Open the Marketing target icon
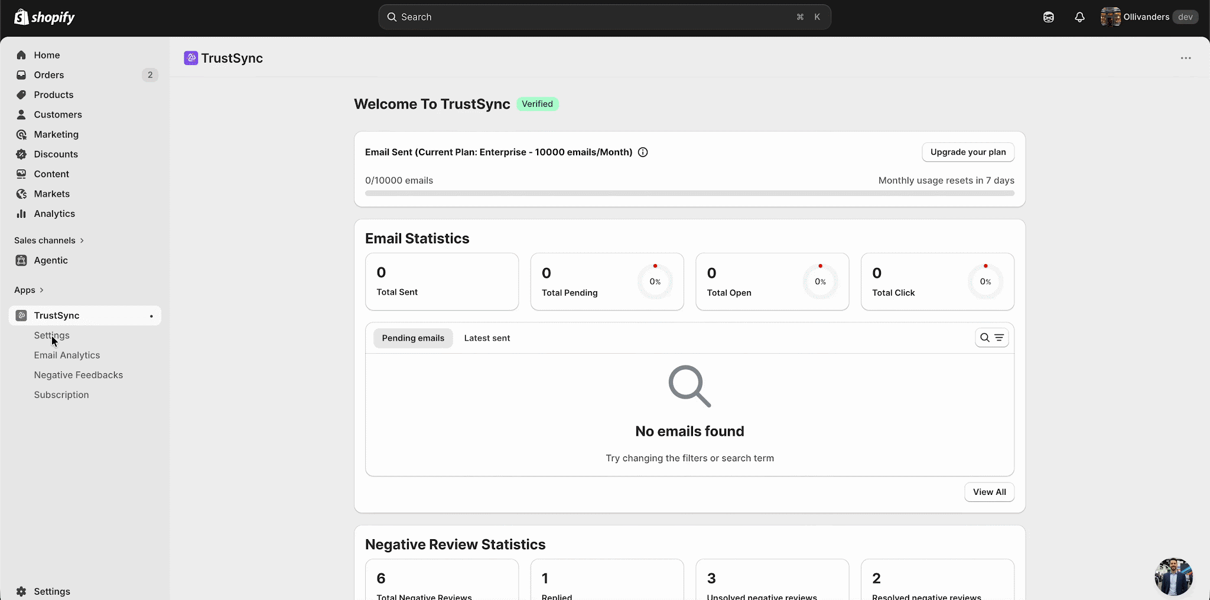Viewport: 1210px width, 600px height. click(x=21, y=135)
